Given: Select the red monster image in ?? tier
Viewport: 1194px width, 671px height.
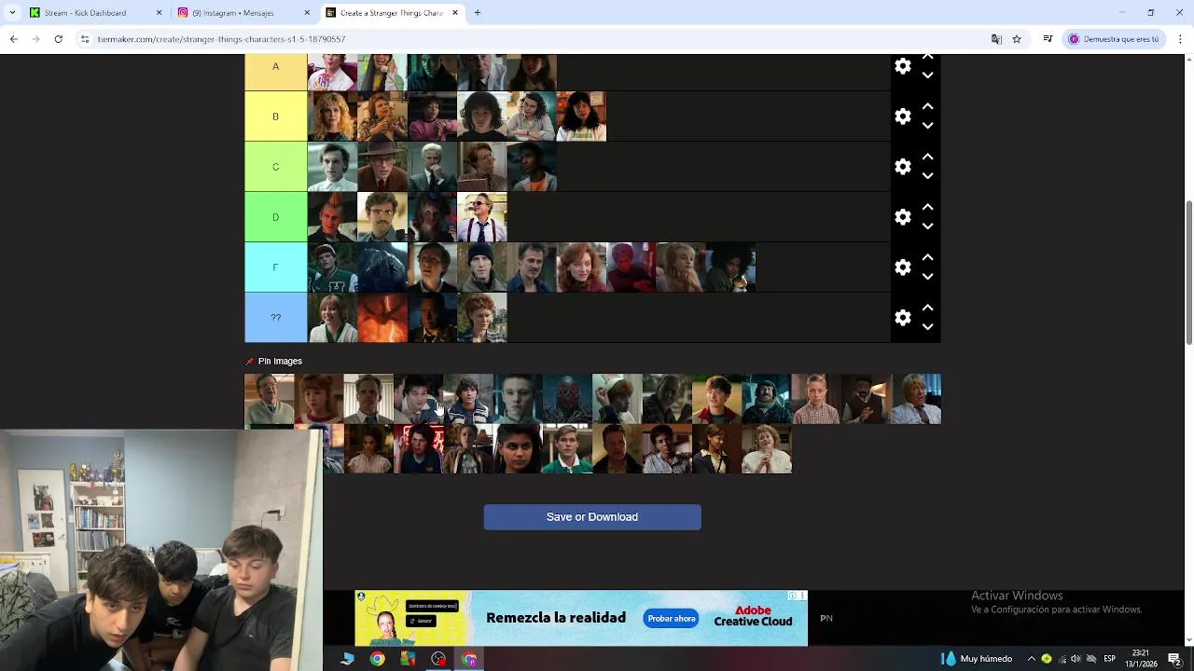Looking at the screenshot, I should coord(382,318).
